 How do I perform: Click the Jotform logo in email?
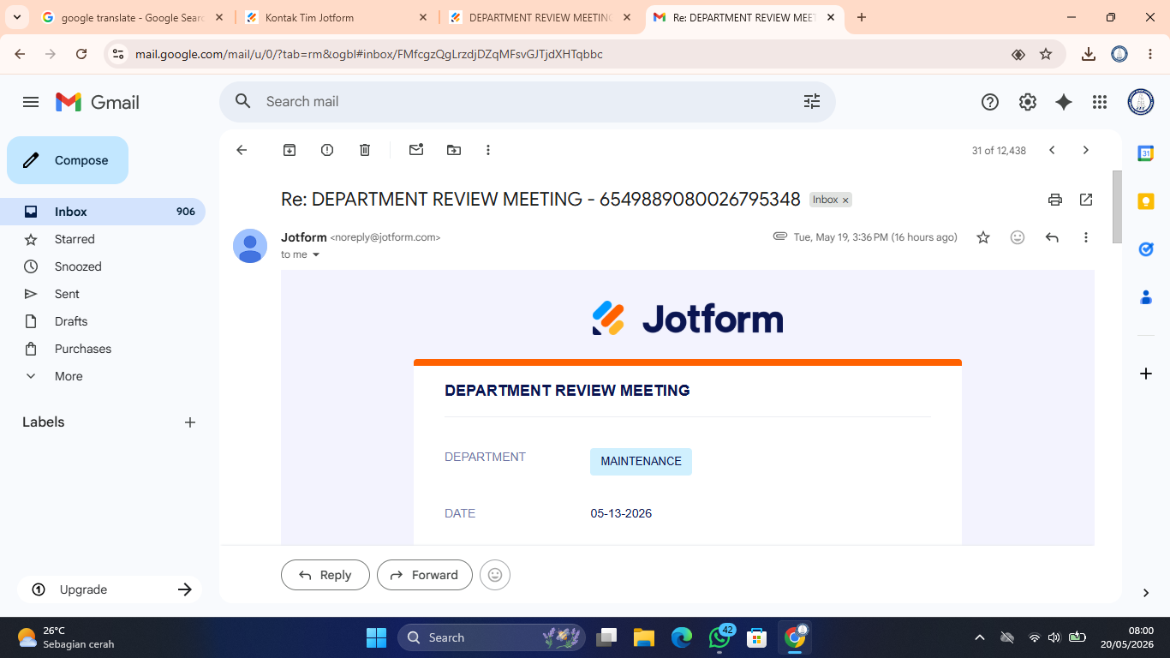pyautogui.click(x=688, y=319)
